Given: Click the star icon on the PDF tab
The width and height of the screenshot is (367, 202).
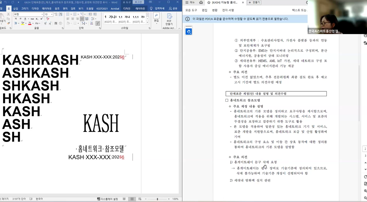Looking at the screenshot, I should [209, 3].
